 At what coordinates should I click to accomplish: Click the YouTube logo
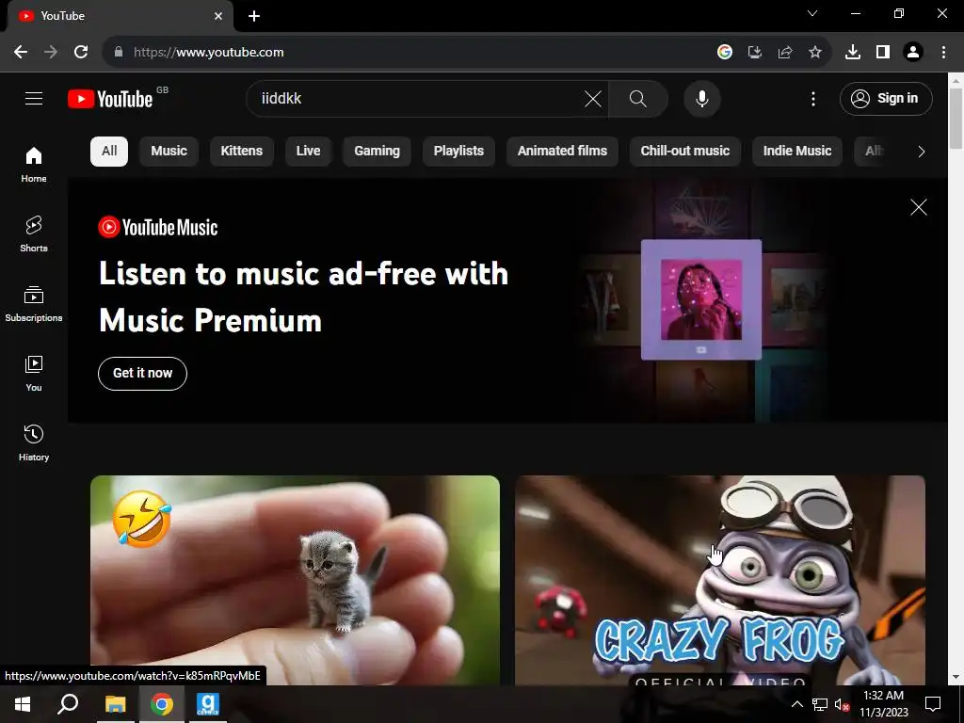coord(111,98)
